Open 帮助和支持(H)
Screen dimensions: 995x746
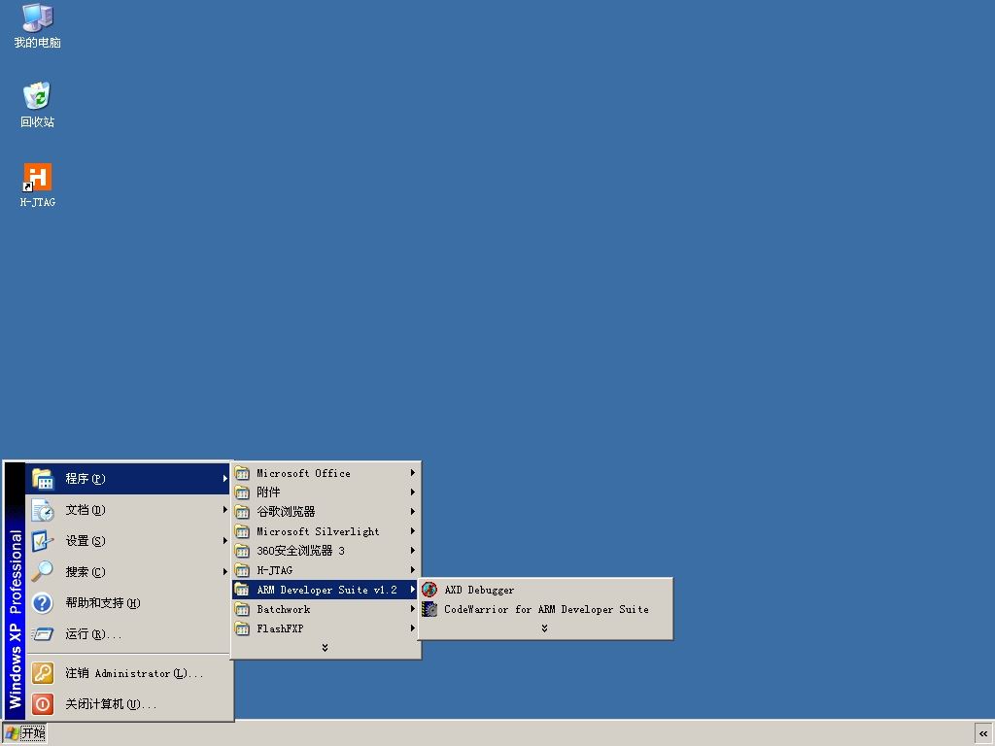tap(128, 603)
